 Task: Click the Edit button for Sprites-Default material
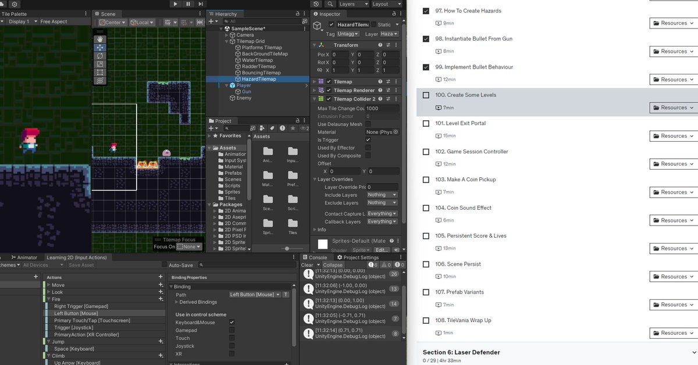pyautogui.click(x=381, y=250)
